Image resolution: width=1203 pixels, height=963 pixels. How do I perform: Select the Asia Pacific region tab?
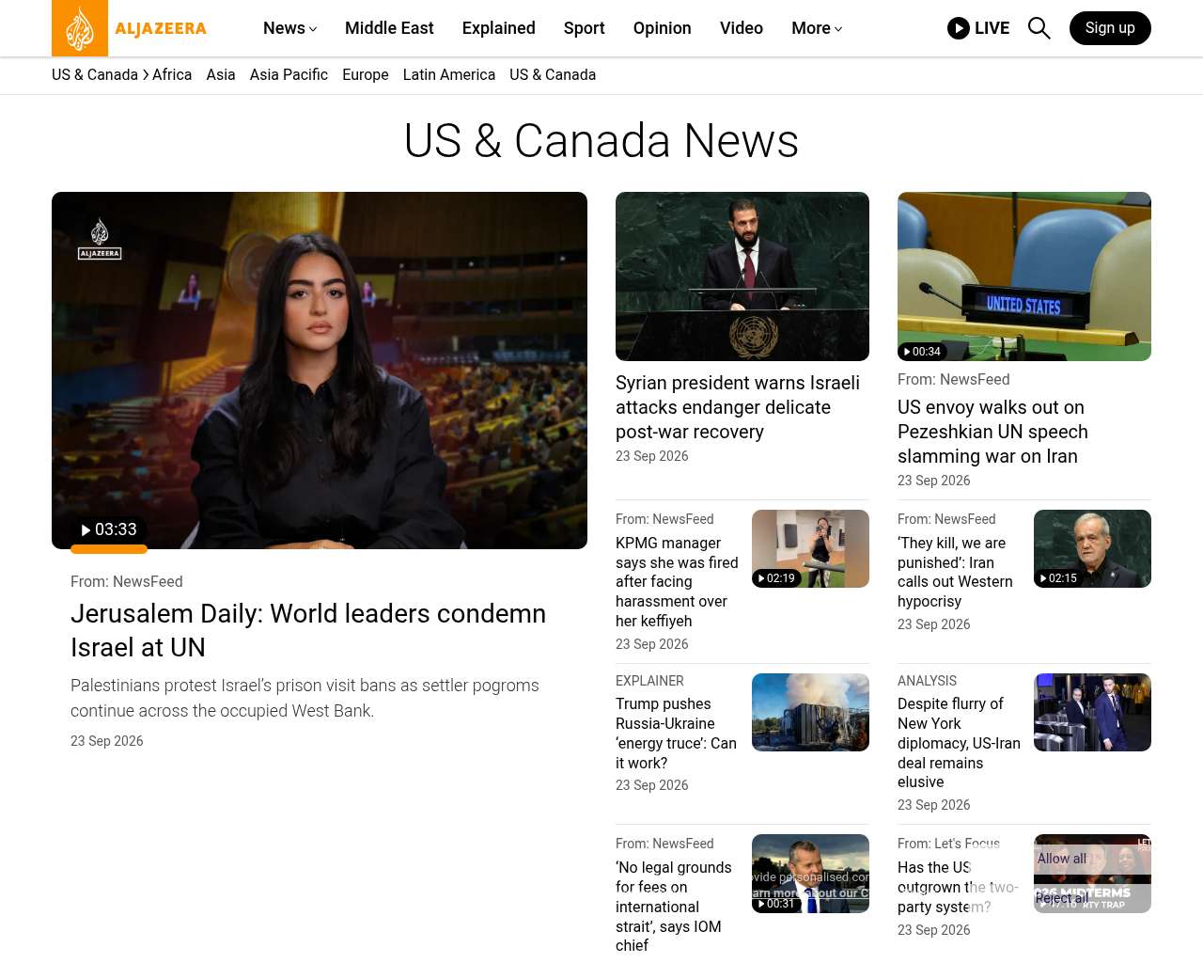289,74
